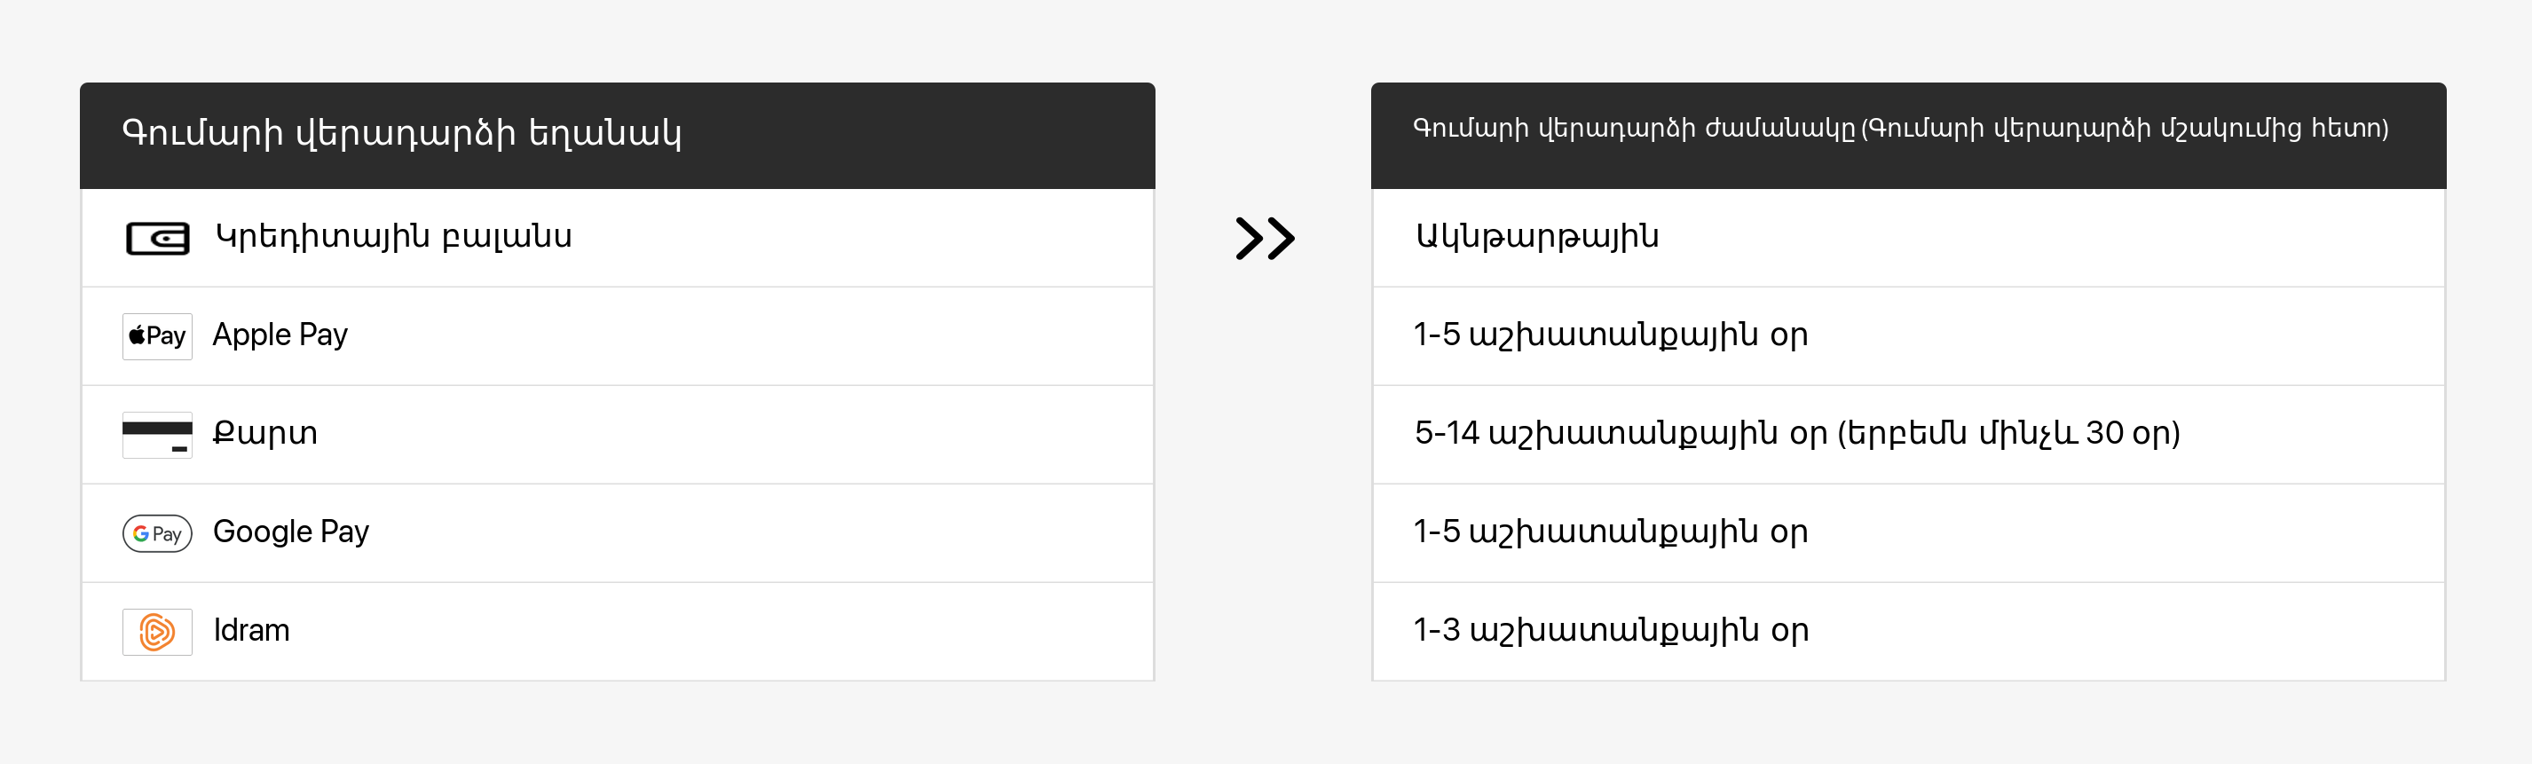Click the (Գումարի վերադարձի մշակումից հետո) header note
Viewport: 2532px width, 764px height.
coord(2125,129)
